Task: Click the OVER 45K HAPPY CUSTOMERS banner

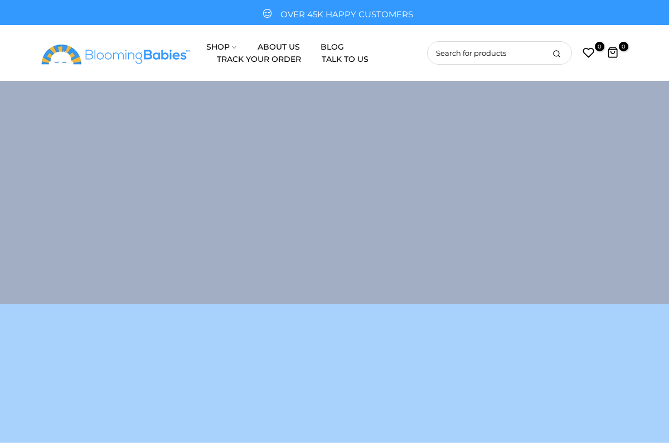Action: pyautogui.click(x=346, y=14)
